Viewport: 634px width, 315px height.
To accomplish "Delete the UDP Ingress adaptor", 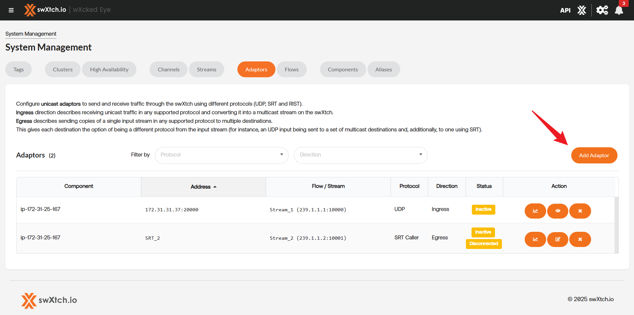I will point(580,211).
